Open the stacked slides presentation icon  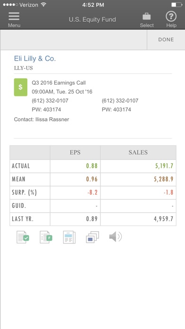click(92, 237)
